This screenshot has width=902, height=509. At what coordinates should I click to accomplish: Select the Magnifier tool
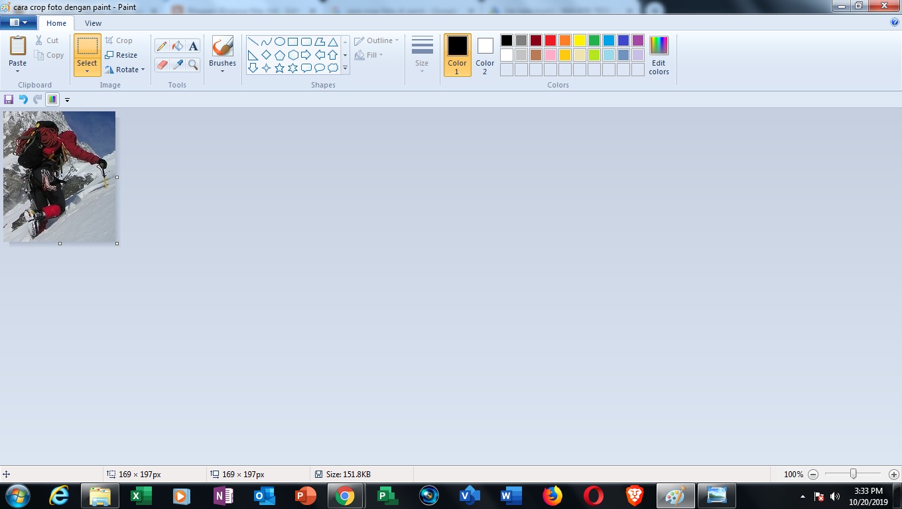tap(192, 65)
